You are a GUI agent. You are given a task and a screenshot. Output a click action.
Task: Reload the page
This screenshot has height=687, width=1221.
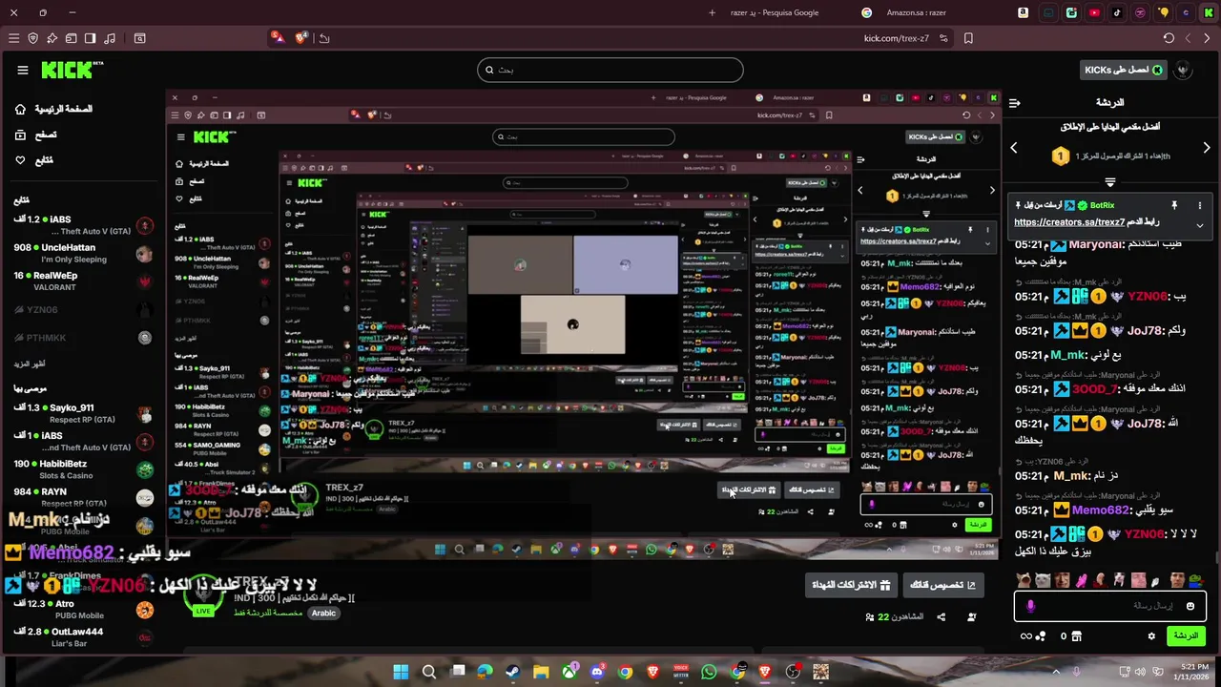click(x=1169, y=38)
